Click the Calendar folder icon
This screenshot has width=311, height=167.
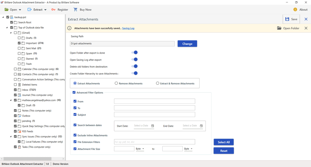click(19, 69)
